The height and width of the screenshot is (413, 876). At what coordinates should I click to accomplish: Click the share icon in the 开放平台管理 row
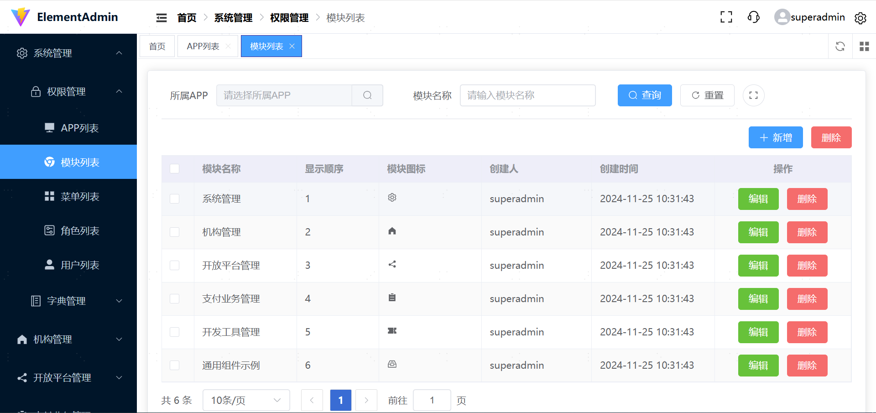(392, 264)
